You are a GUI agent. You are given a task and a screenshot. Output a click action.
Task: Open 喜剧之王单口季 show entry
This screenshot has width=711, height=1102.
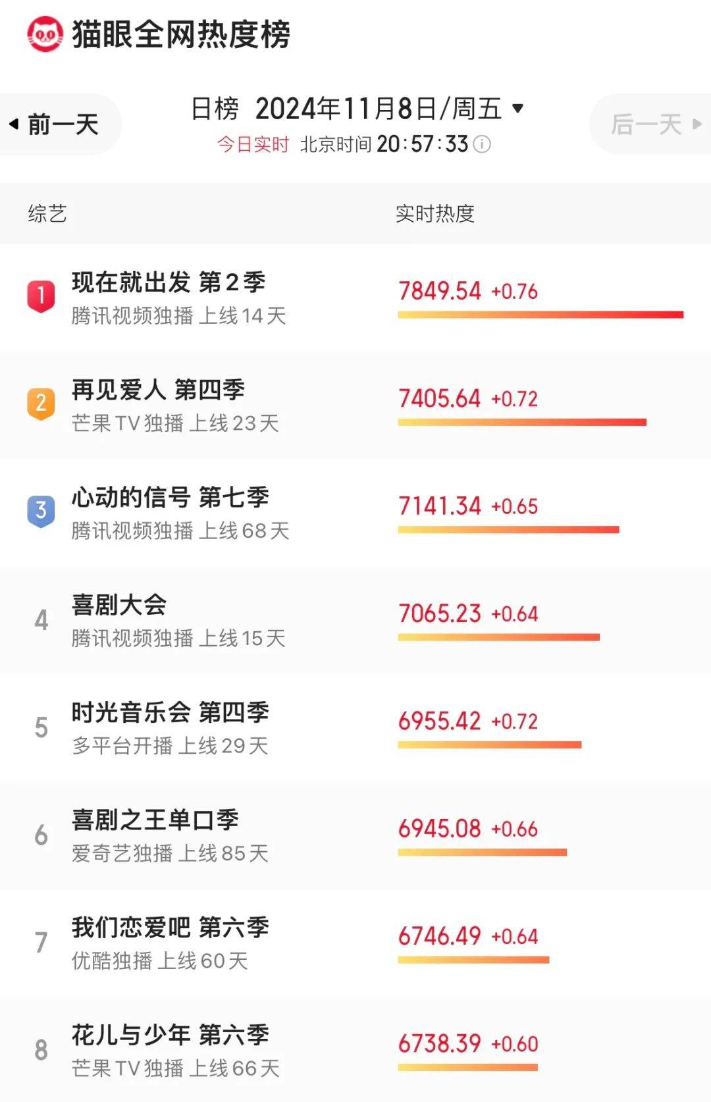coord(155,820)
